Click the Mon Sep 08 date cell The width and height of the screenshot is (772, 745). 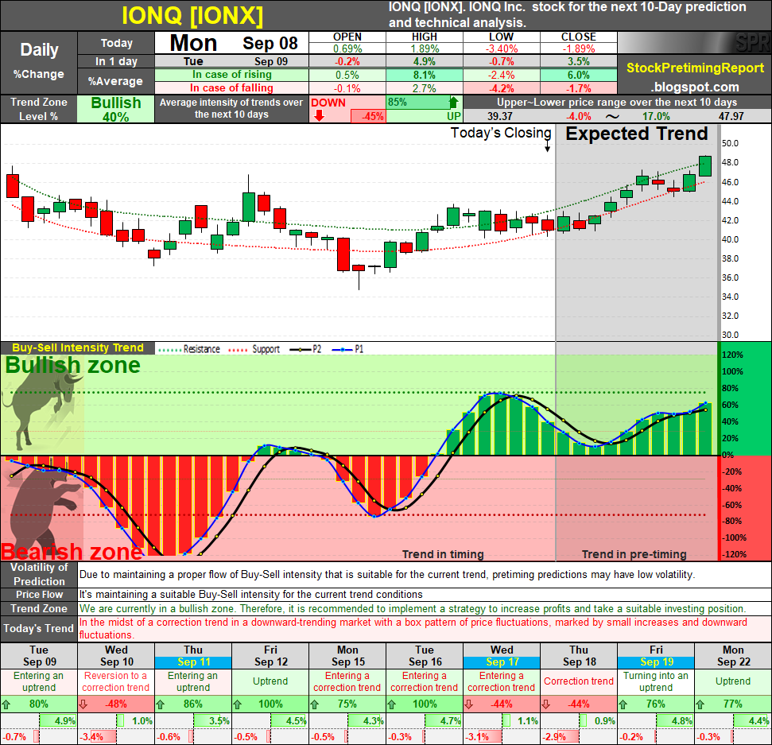[x=232, y=43]
